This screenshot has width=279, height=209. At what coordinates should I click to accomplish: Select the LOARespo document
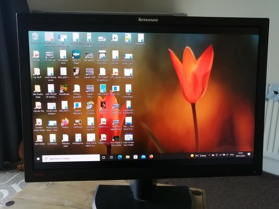(x=53, y=139)
